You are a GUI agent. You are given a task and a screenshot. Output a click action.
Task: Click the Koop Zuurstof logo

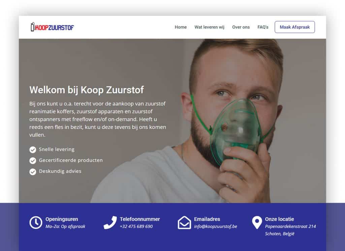point(52,27)
